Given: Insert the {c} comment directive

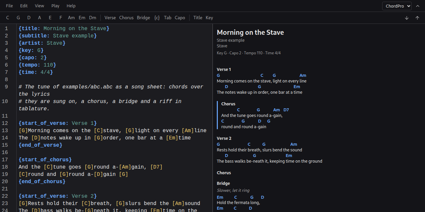Looking at the screenshot, I should [157, 18].
